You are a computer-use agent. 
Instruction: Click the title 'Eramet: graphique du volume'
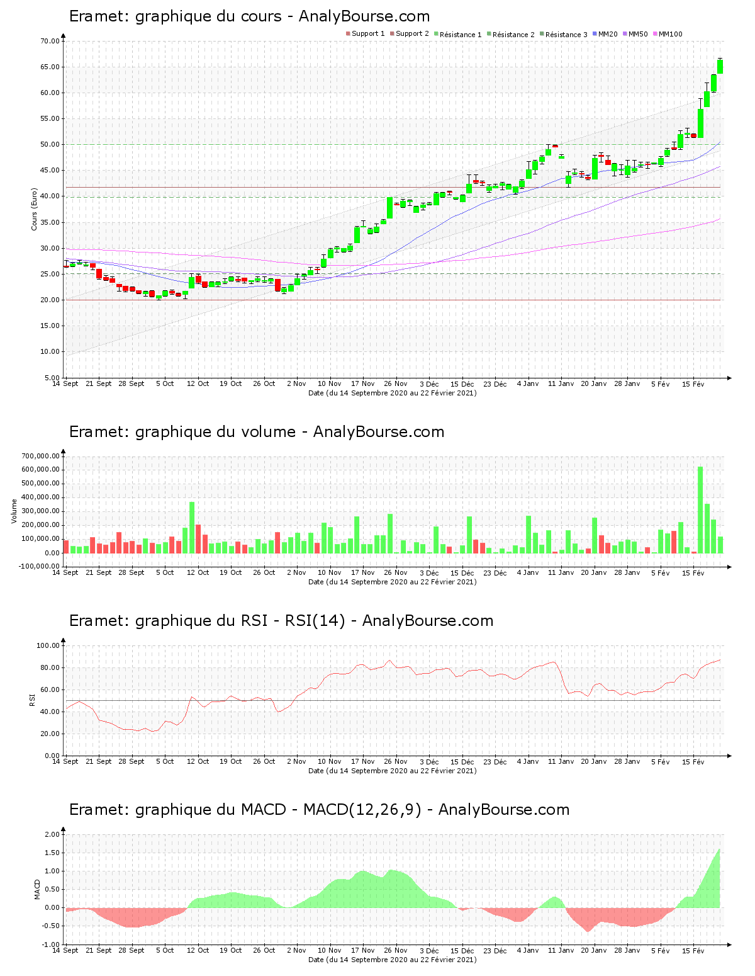(182, 432)
